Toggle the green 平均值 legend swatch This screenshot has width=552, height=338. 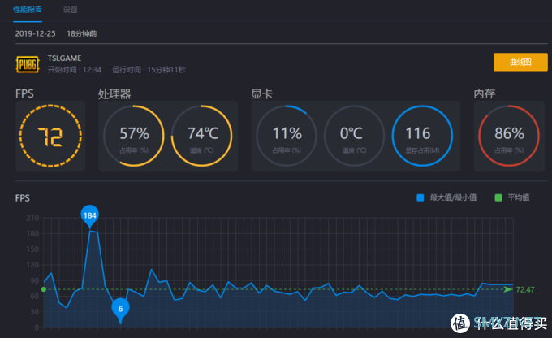pos(500,197)
